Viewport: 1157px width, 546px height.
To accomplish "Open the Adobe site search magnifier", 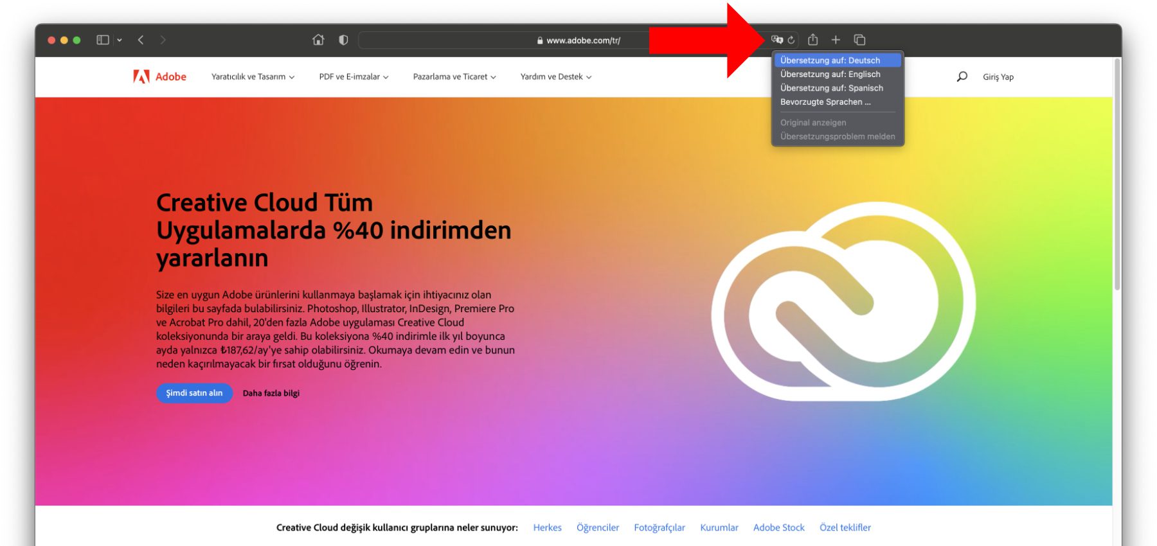I will [x=962, y=76].
